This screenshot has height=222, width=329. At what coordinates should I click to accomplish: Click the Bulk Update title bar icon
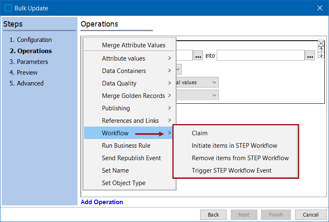pyautogui.click(x=8, y=8)
